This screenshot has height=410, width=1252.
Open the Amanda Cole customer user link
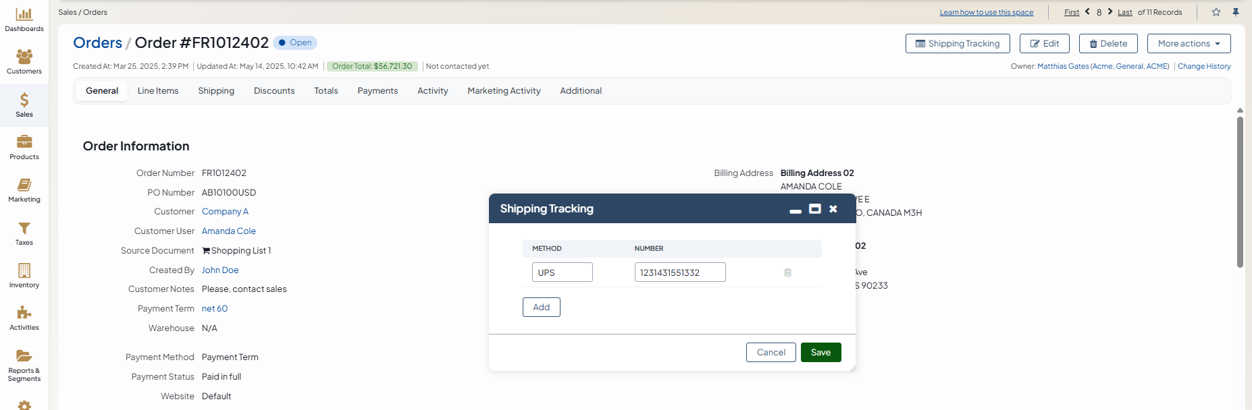click(x=229, y=231)
